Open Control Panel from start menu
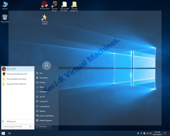 tap(42, 107)
